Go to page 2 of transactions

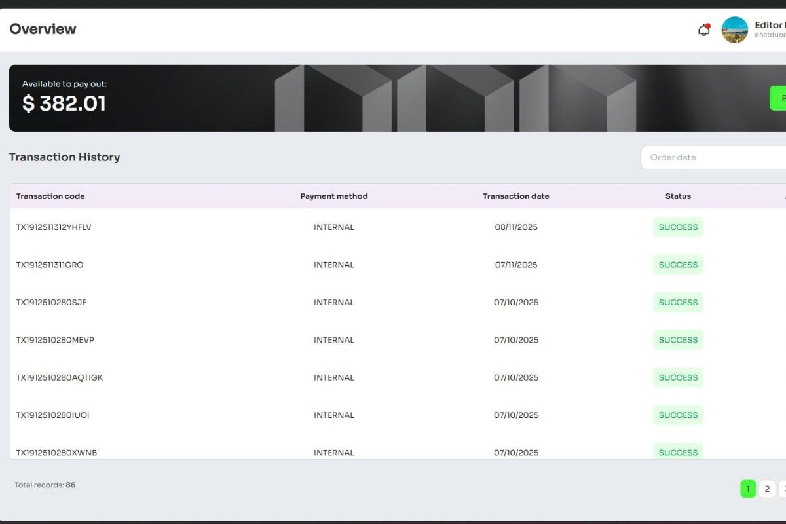click(767, 489)
